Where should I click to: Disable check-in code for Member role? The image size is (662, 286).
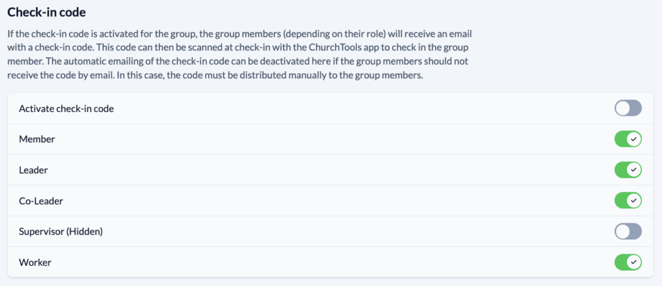click(628, 139)
